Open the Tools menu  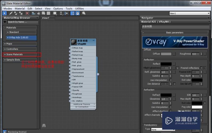pos(69,9)
